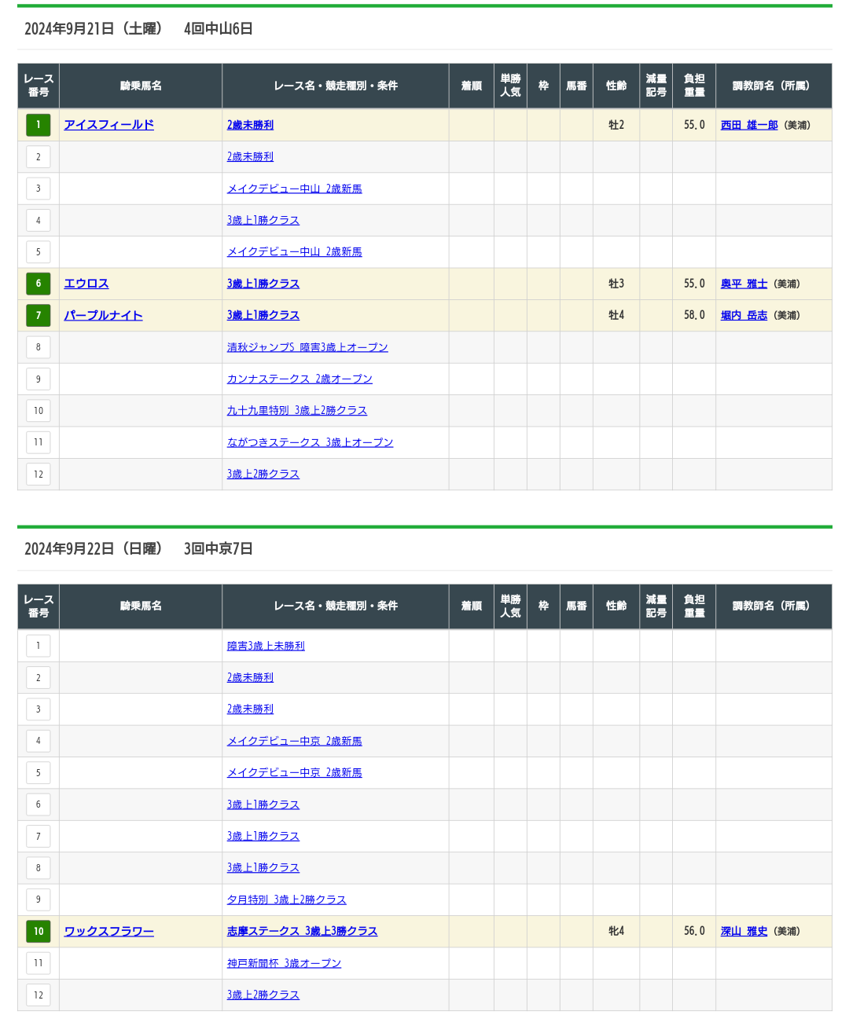Open trainer link 堀内 岳志
Screen dimensions: 849x1015
[744, 315]
